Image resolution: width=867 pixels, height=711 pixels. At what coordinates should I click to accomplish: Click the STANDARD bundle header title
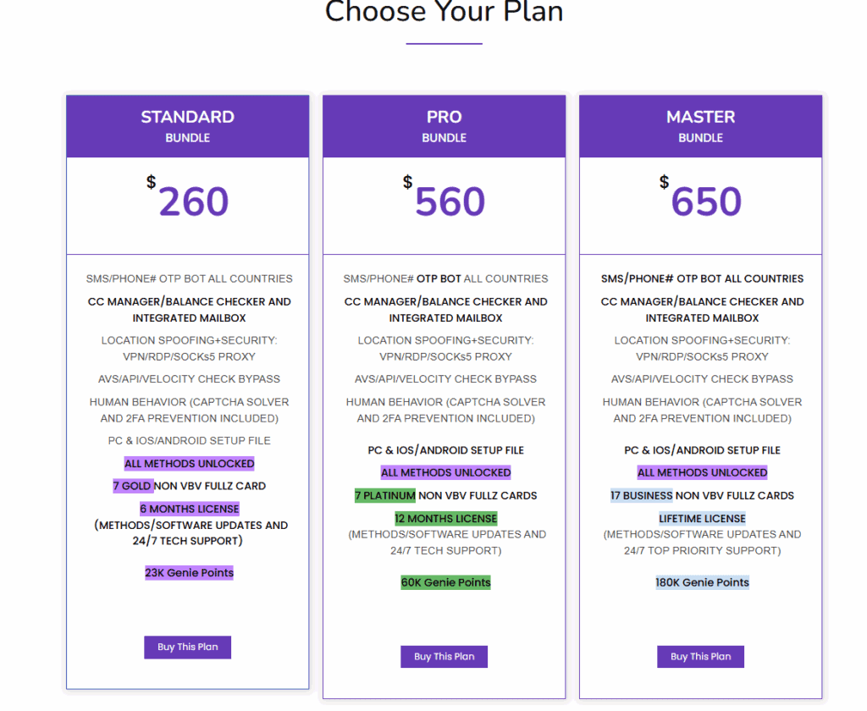(x=187, y=117)
